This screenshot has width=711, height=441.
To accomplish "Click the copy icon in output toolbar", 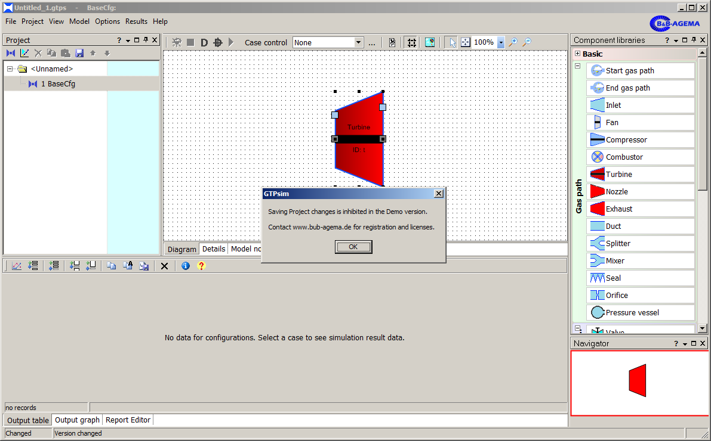I will pos(111,266).
